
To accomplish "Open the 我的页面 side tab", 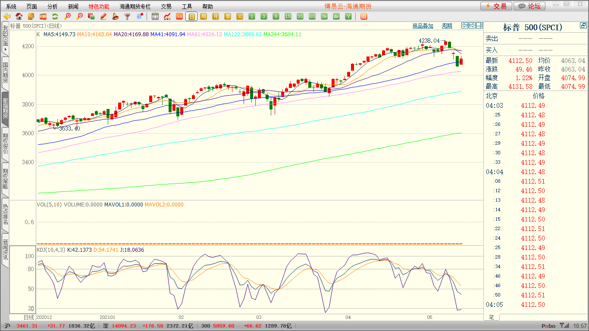I will pos(5,38).
